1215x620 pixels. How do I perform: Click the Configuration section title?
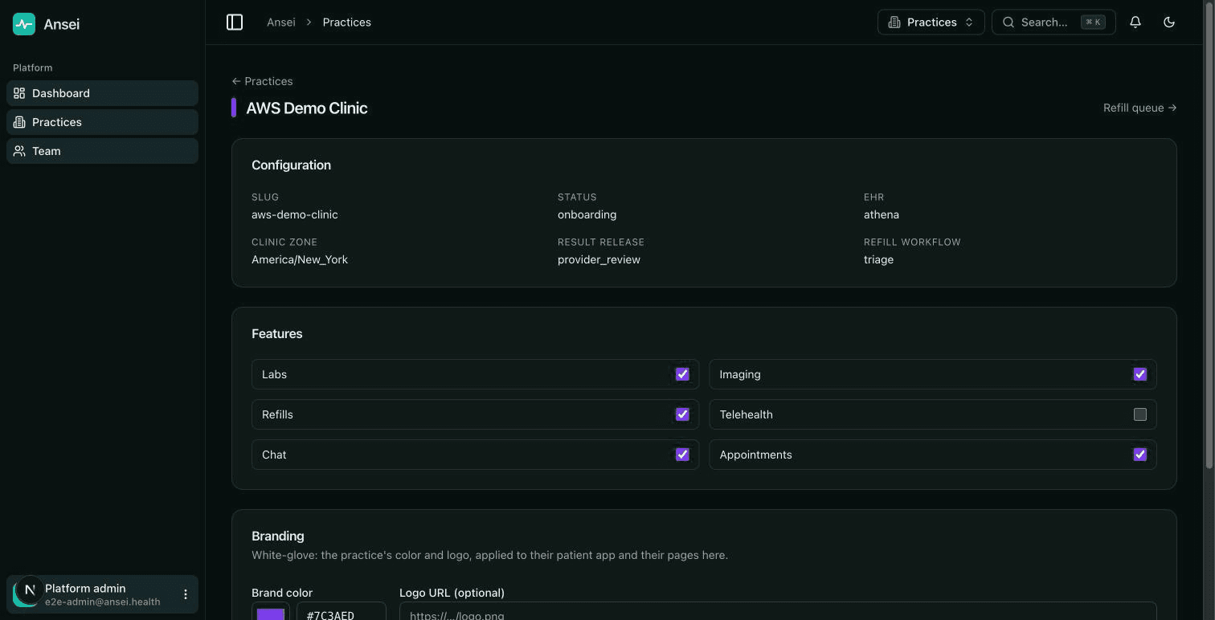(291, 165)
